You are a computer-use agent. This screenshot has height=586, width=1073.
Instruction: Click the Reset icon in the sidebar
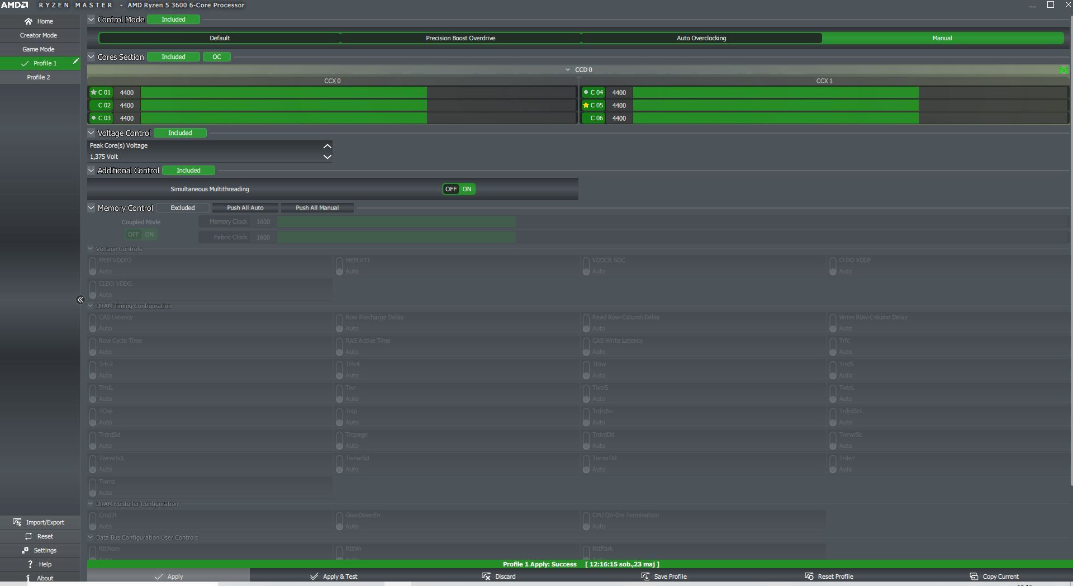tap(29, 536)
